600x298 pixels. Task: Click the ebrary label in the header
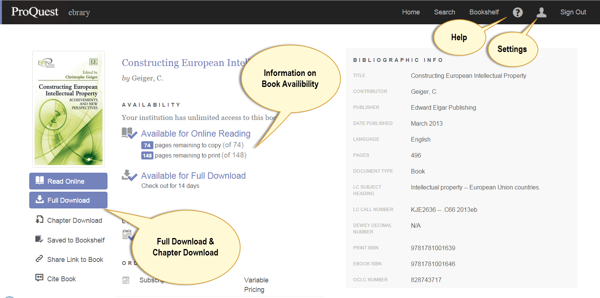tap(79, 13)
